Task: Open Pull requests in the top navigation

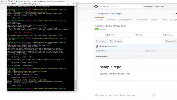Action: click(x=149, y=7)
